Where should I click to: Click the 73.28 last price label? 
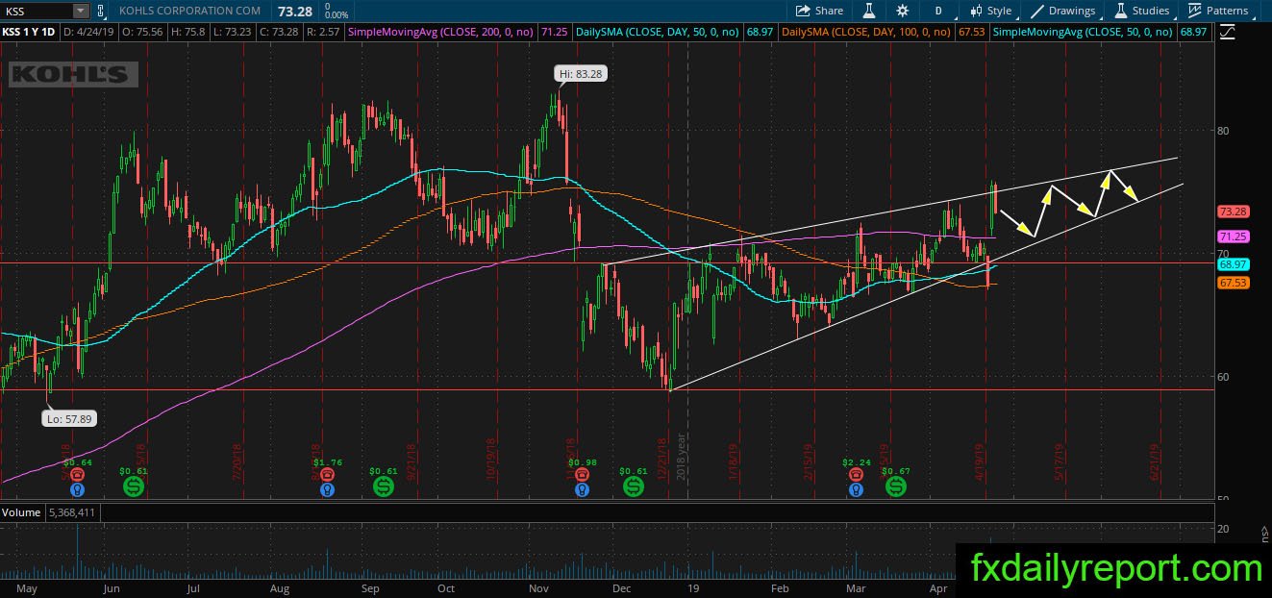pyautogui.click(x=1232, y=212)
